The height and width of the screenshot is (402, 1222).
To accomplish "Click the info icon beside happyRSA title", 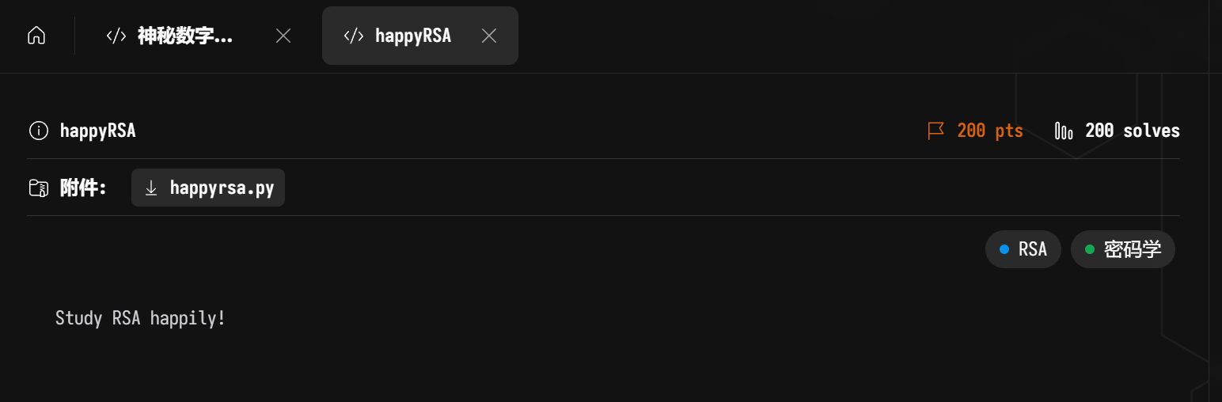I will coord(38,131).
